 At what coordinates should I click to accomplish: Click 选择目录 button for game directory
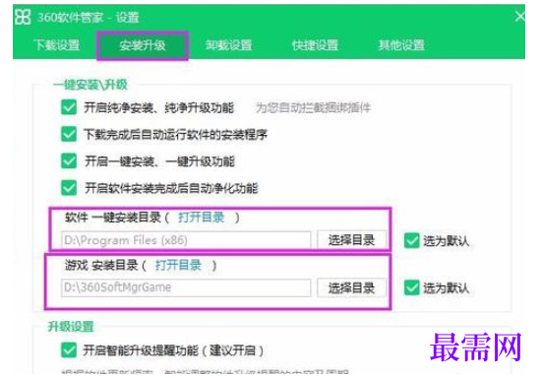coord(351,287)
